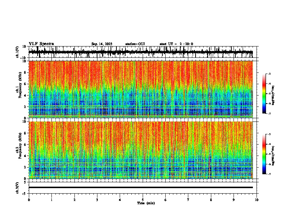Click the thick black ch.3 voltage trace
The image size is (289, 224).
[x=141, y=187]
